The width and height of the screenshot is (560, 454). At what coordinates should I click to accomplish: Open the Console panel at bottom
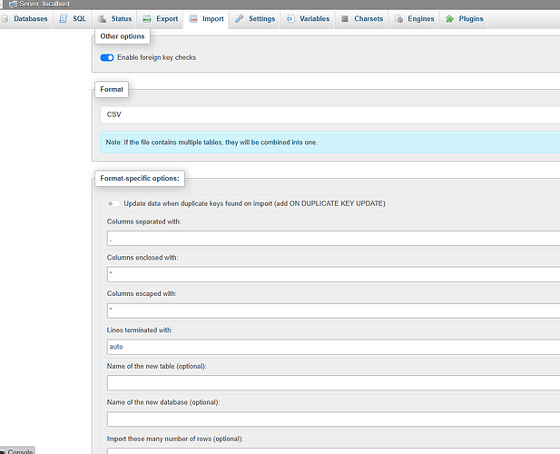coord(18,450)
